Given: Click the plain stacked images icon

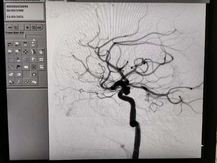Looking at the screenshot, I should click(10, 52).
